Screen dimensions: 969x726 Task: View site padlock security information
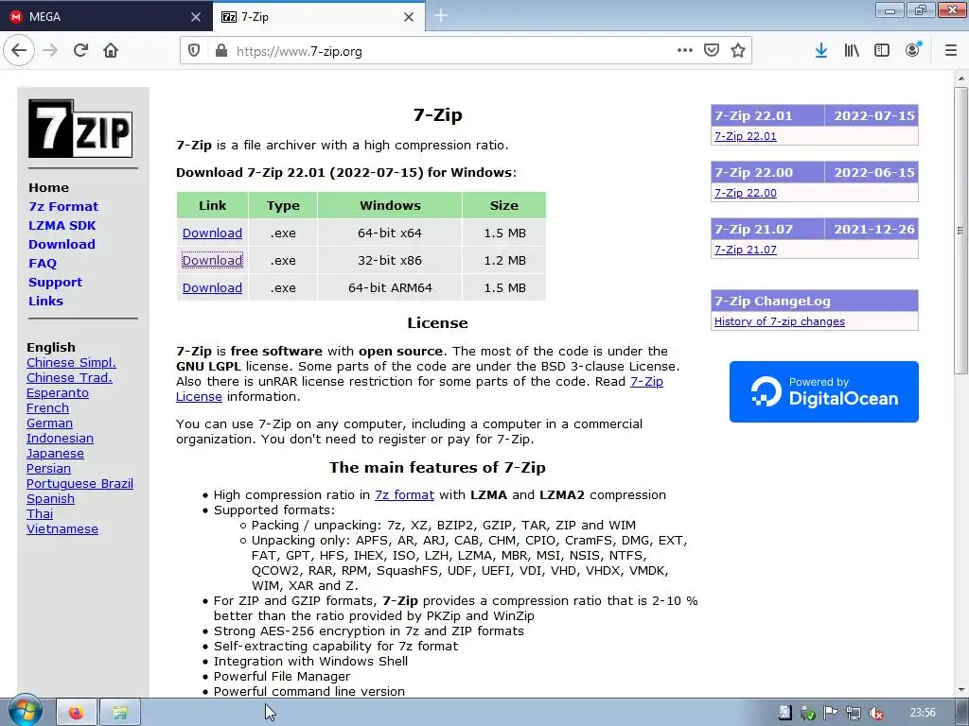tap(221, 51)
